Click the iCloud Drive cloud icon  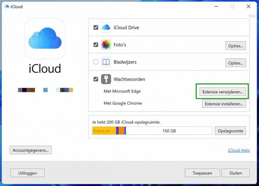(x=106, y=28)
